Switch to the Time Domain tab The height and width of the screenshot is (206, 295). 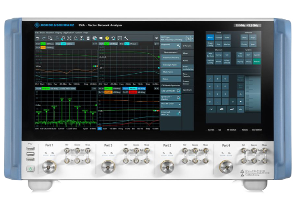point(188,75)
